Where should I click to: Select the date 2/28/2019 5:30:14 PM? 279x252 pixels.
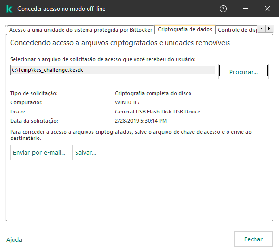[x=141, y=121]
